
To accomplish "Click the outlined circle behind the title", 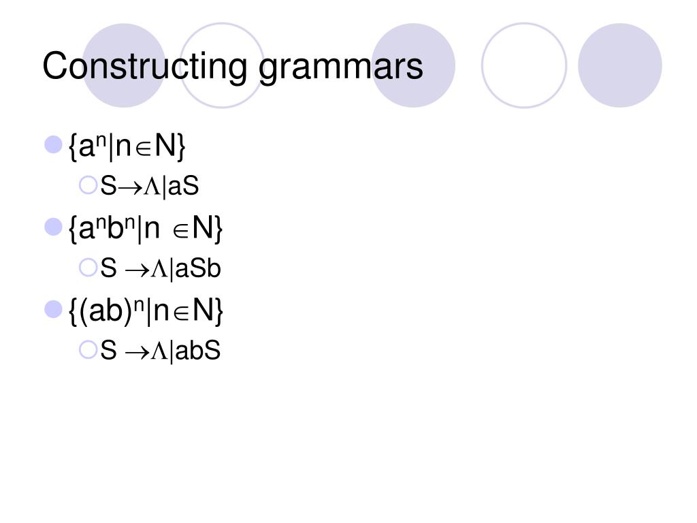I will pyautogui.click(x=222, y=65).
